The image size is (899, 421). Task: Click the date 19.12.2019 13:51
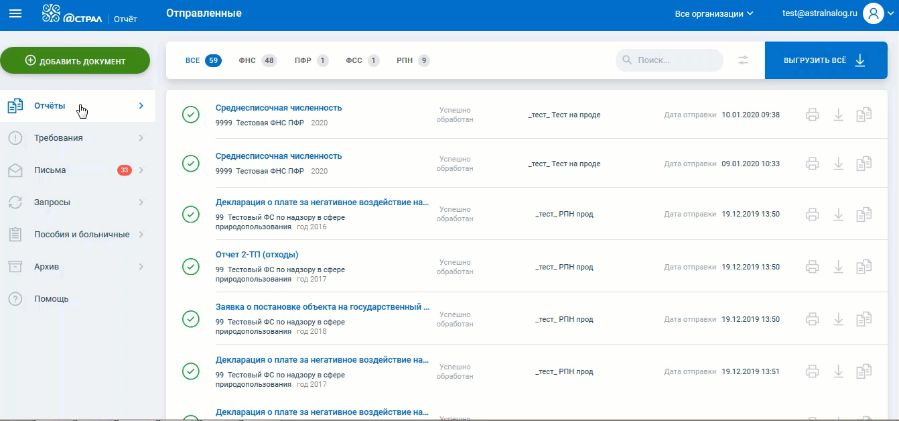click(x=750, y=371)
